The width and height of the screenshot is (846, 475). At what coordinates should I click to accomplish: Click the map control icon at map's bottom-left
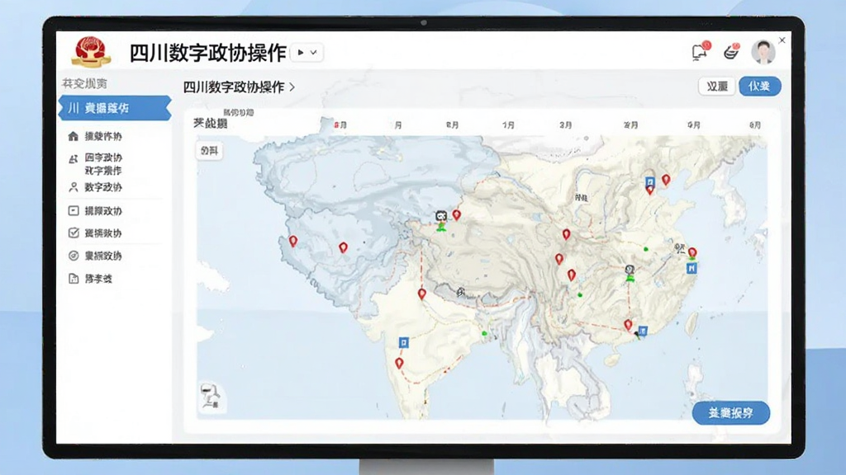click(x=211, y=397)
